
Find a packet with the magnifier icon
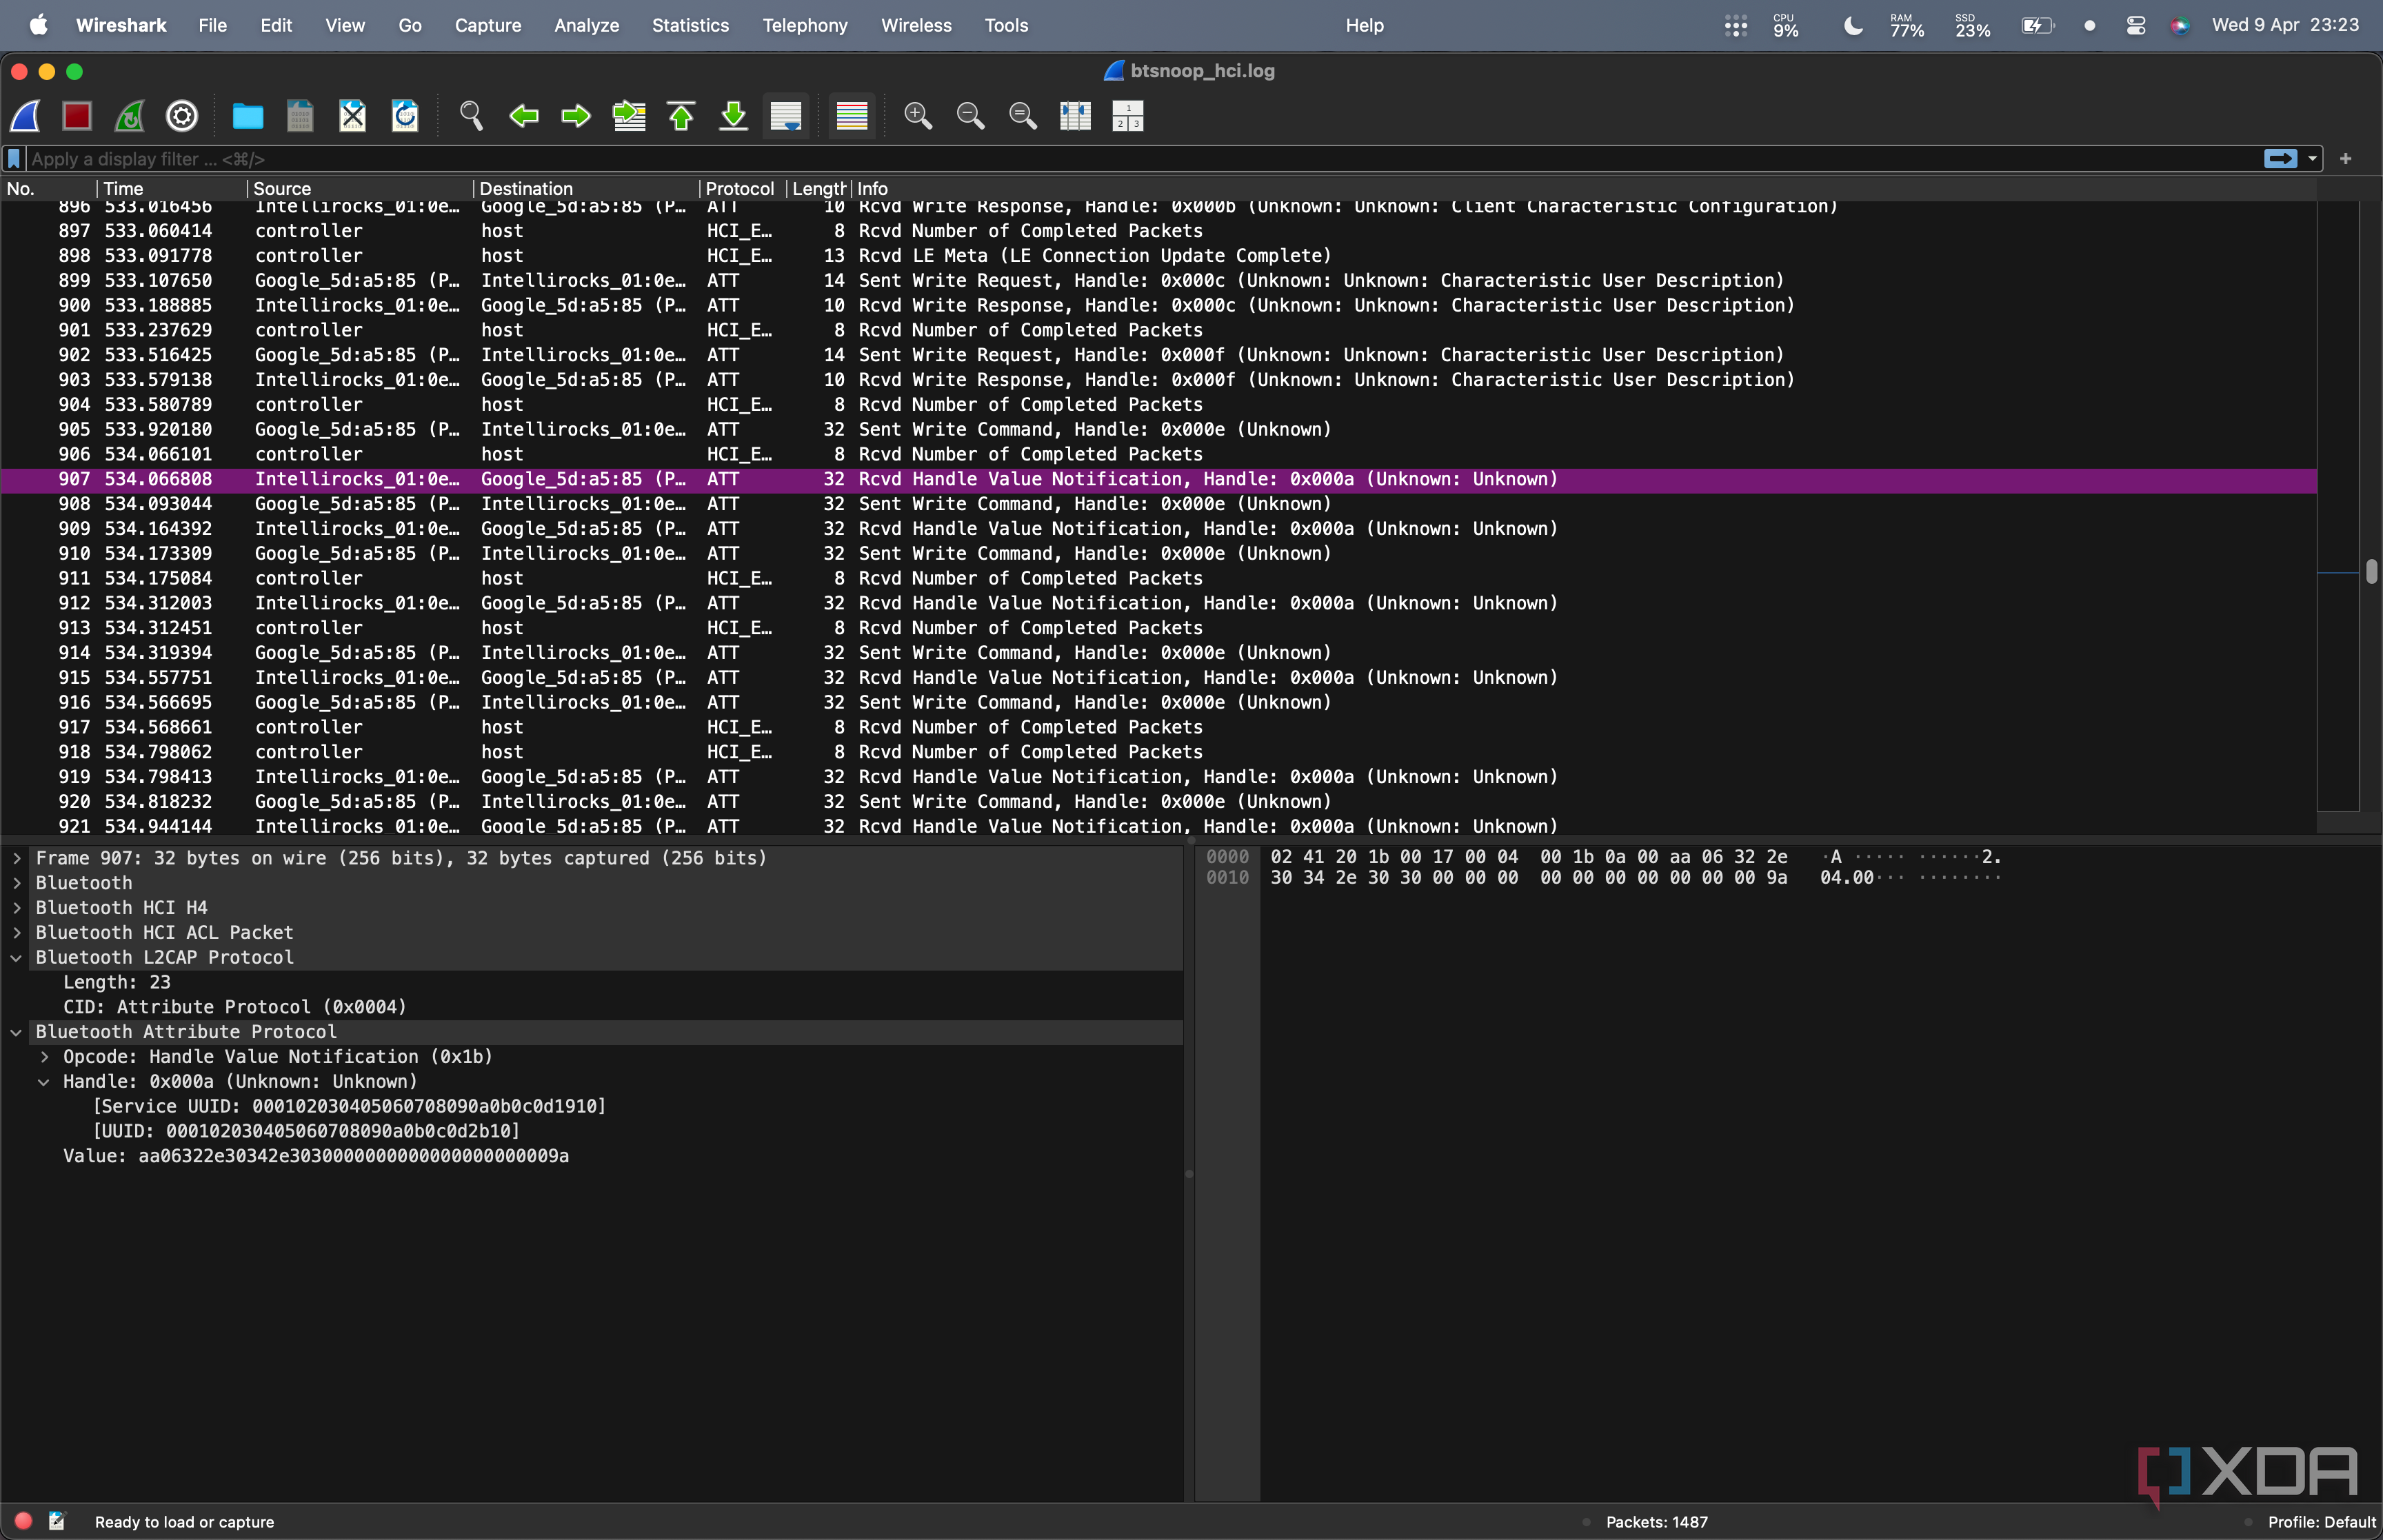point(471,116)
